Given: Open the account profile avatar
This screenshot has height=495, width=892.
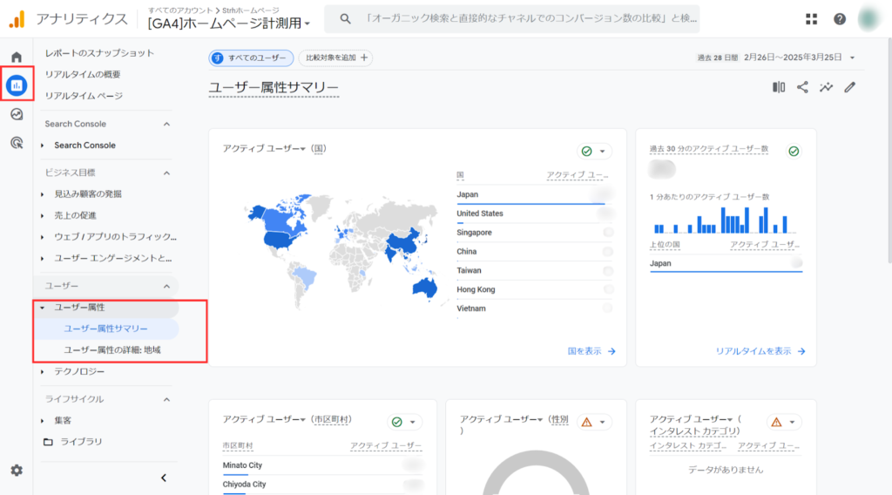Looking at the screenshot, I should (868, 19).
